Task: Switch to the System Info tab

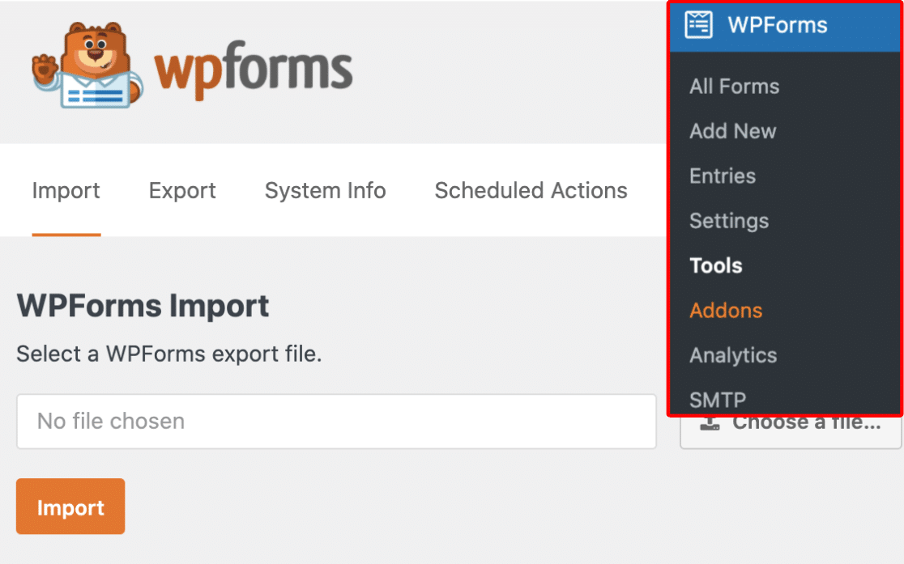Action: coord(325,191)
